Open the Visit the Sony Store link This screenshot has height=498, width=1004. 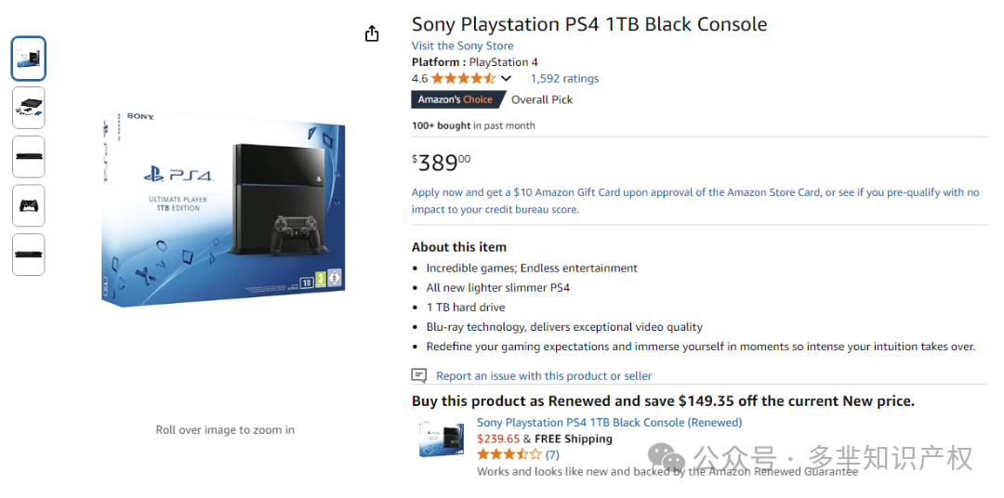(462, 46)
